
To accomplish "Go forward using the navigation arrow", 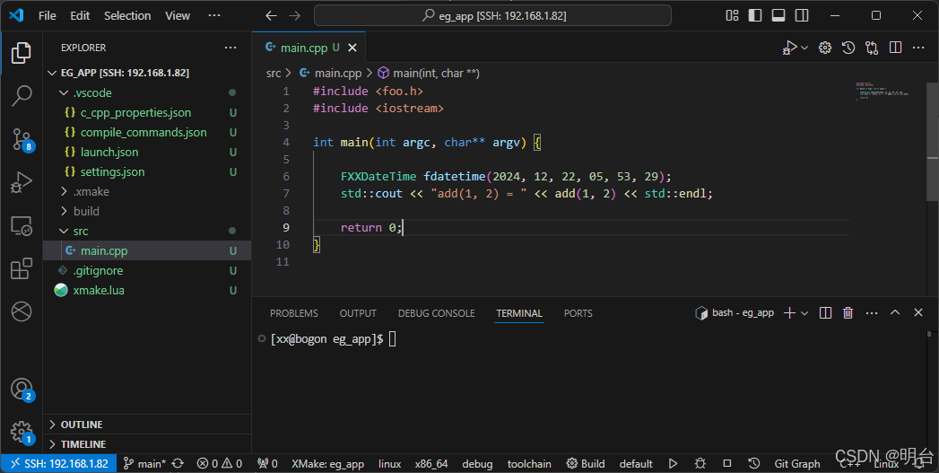I will tap(295, 15).
